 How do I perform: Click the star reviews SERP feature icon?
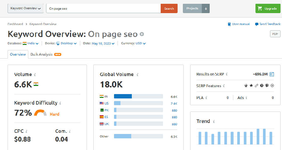pos(251,86)
